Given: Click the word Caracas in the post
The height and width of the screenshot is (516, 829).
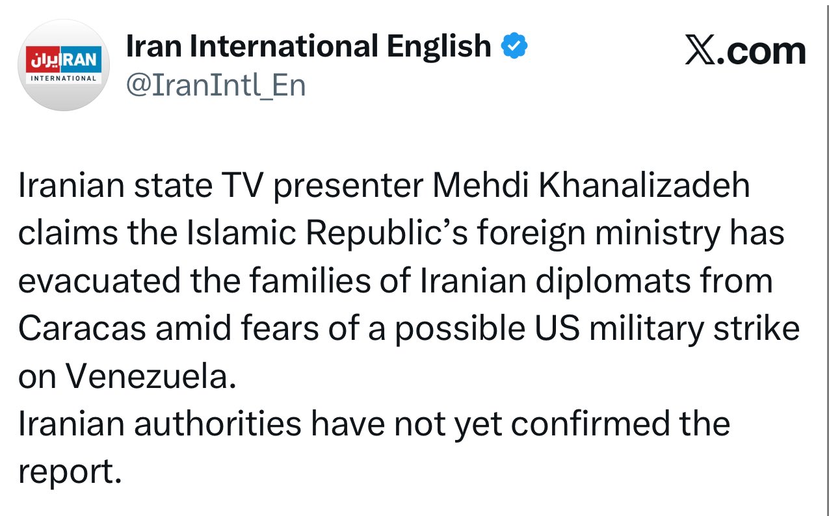Looking at the screenshot, I should tap(81, 329).
